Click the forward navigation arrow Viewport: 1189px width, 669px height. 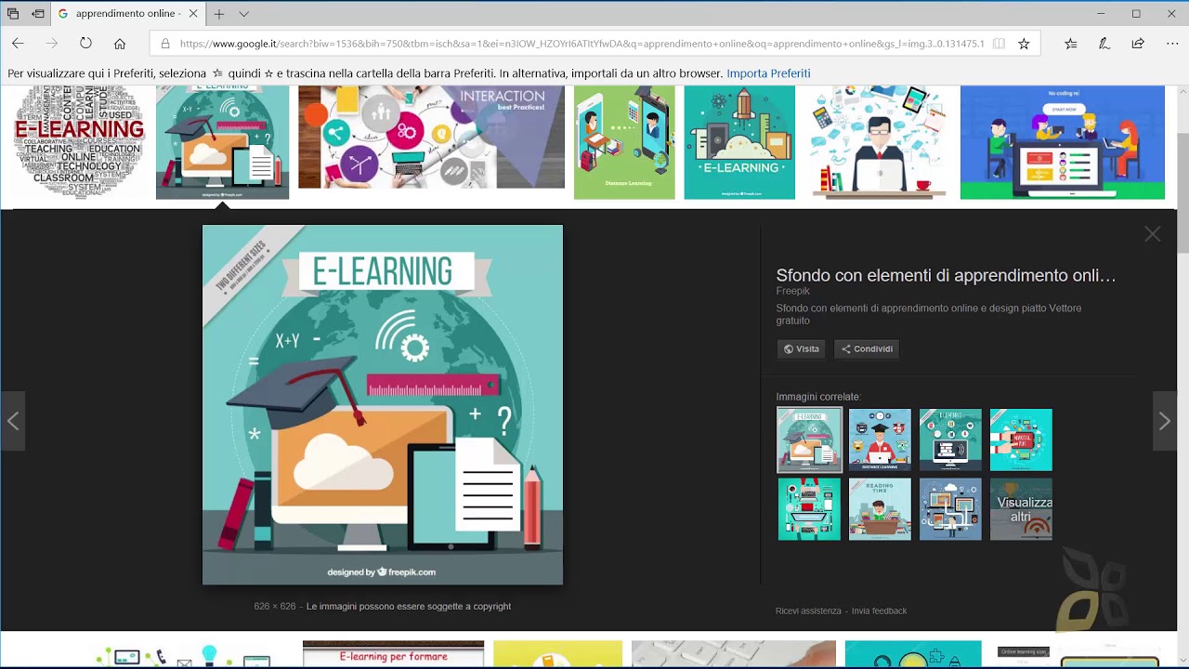[x=52, y=44]
